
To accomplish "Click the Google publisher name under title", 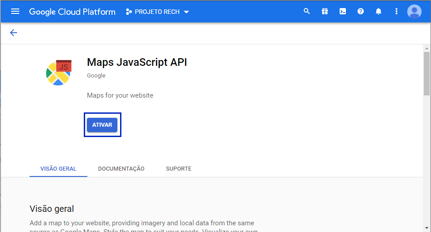I will (x=96, y=76).
